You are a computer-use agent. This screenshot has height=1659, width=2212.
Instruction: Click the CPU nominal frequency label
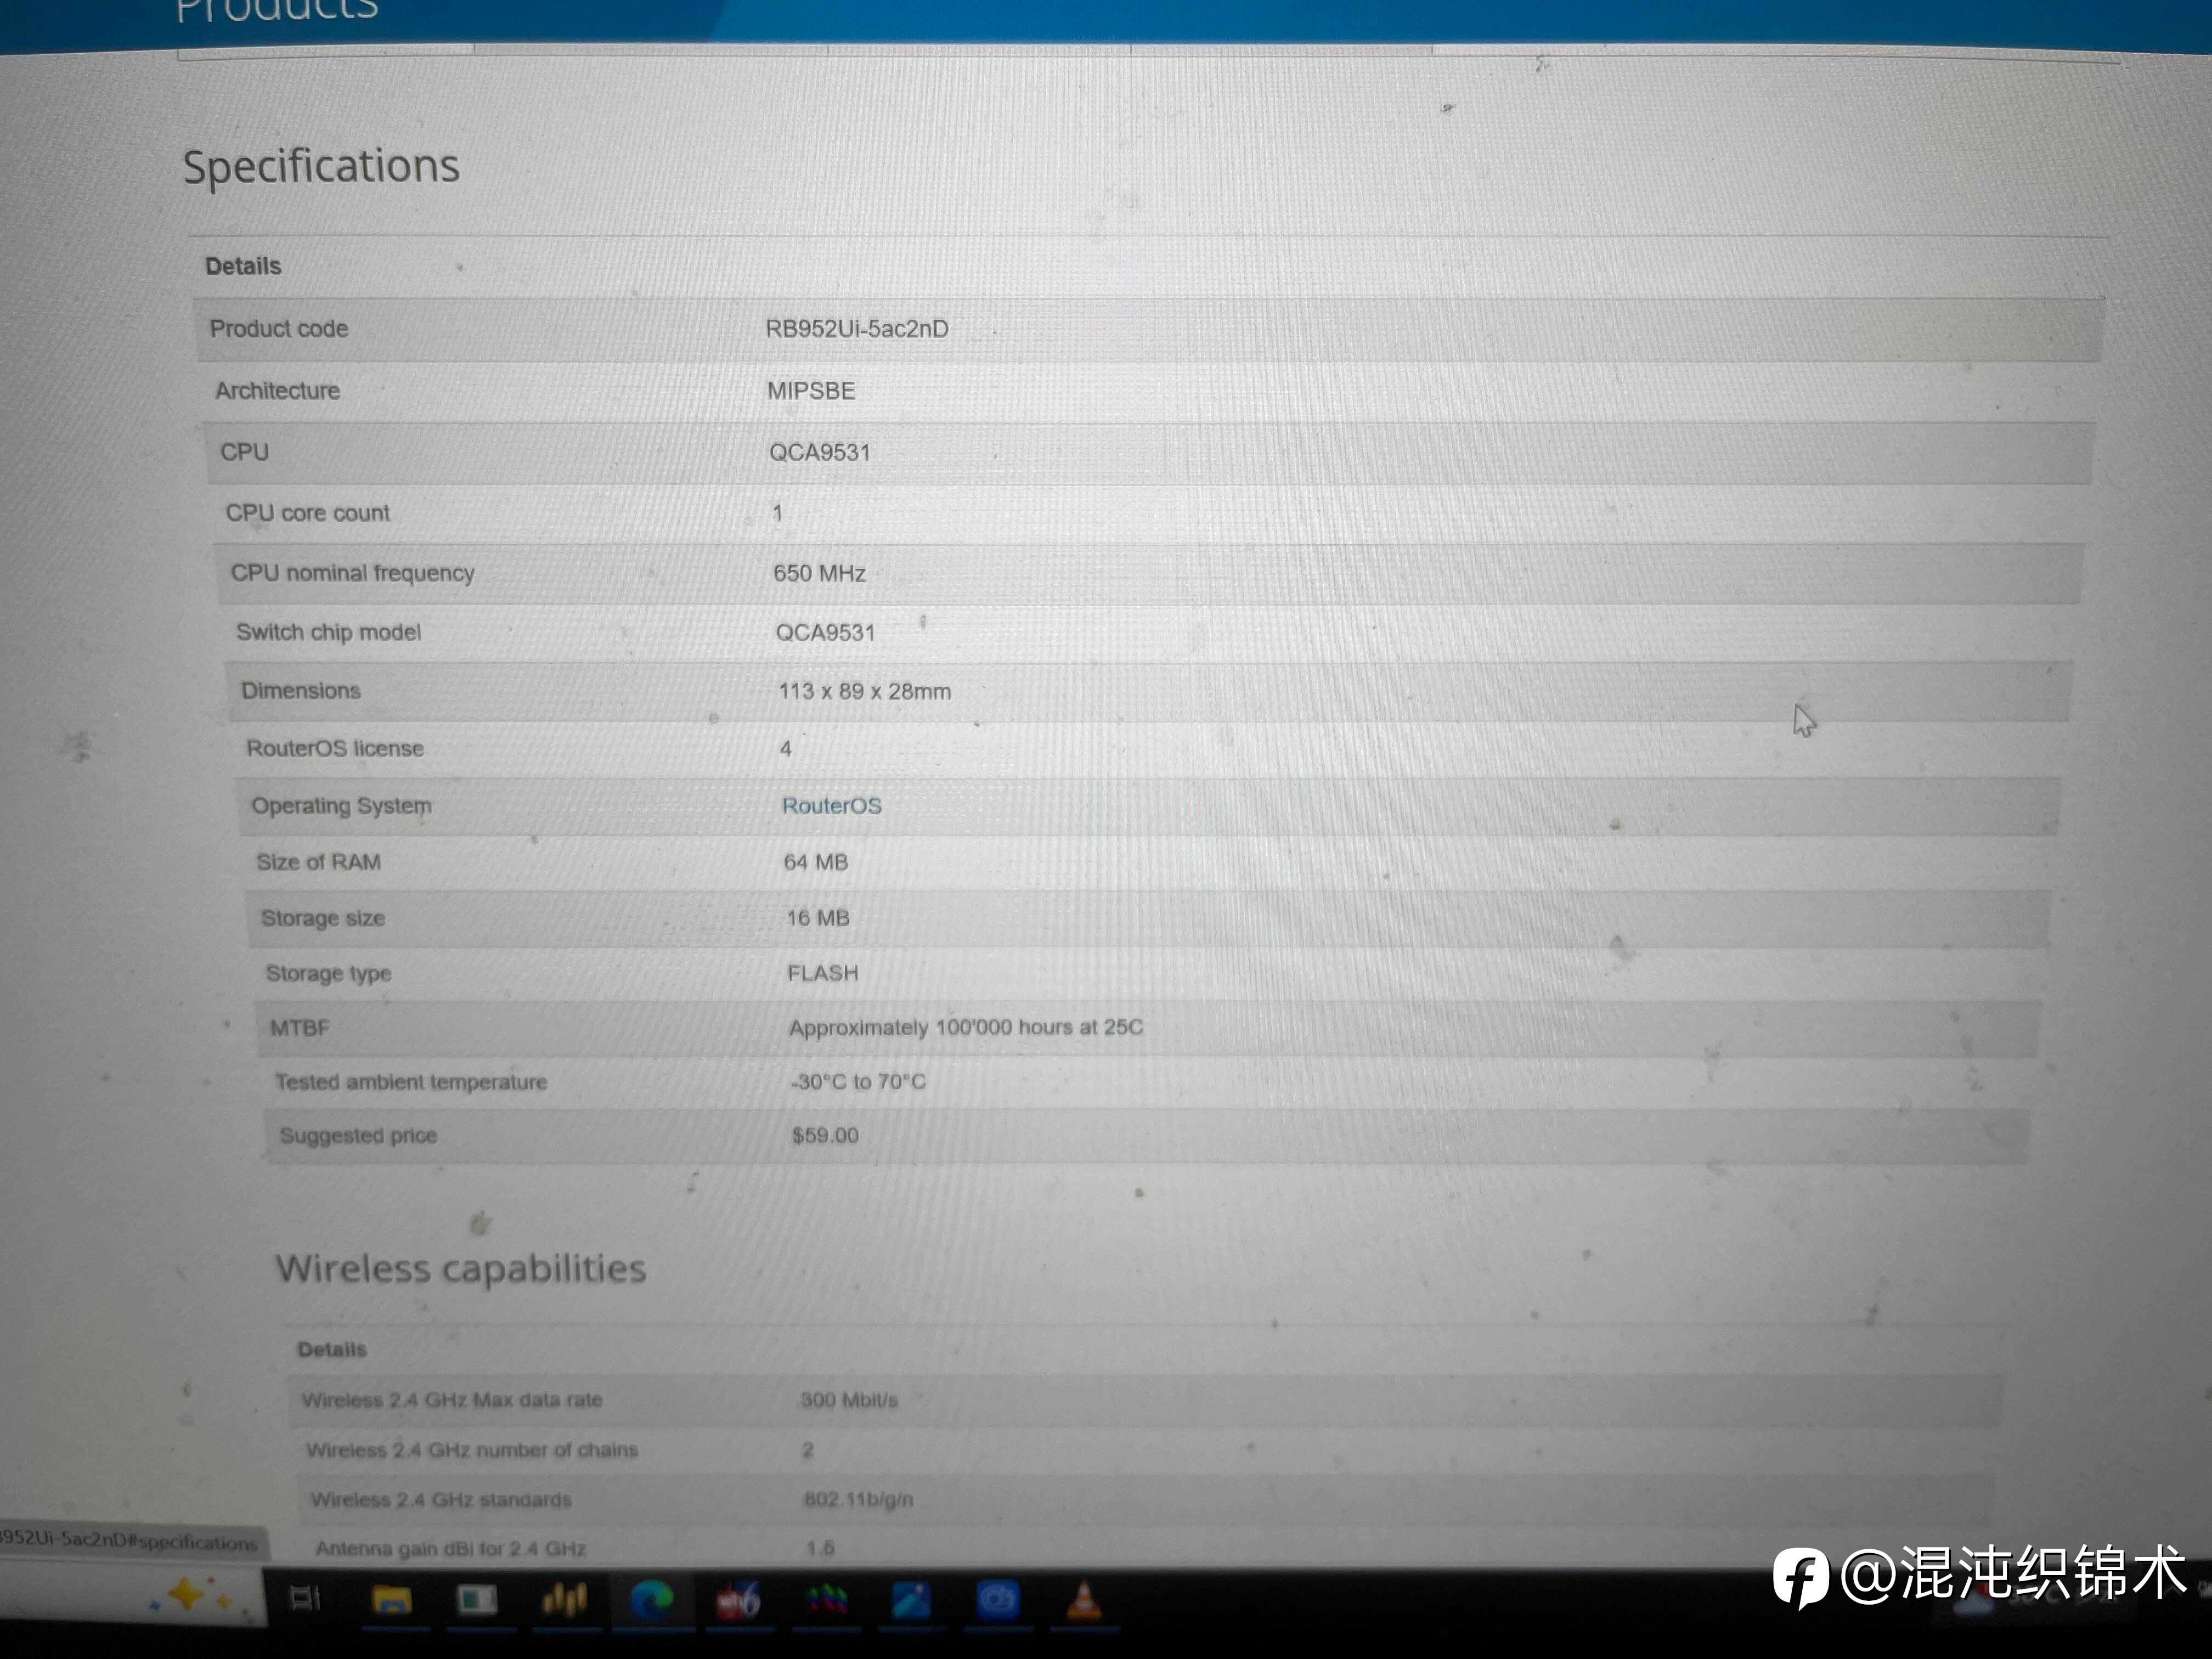tap(353, 573)
